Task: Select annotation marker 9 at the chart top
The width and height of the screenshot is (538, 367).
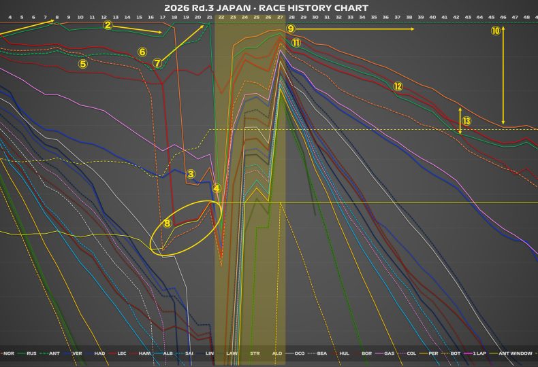Action: pos(291,29)
